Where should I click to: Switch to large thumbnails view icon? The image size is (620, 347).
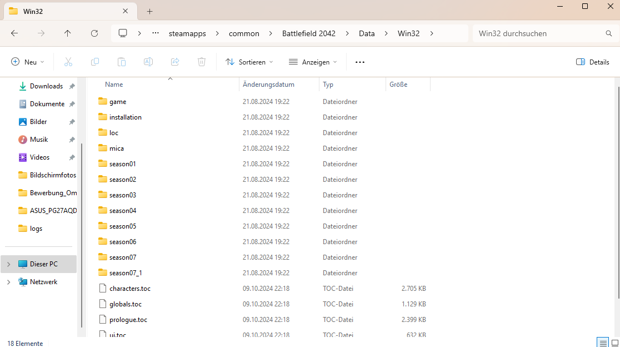click(615, 343)
